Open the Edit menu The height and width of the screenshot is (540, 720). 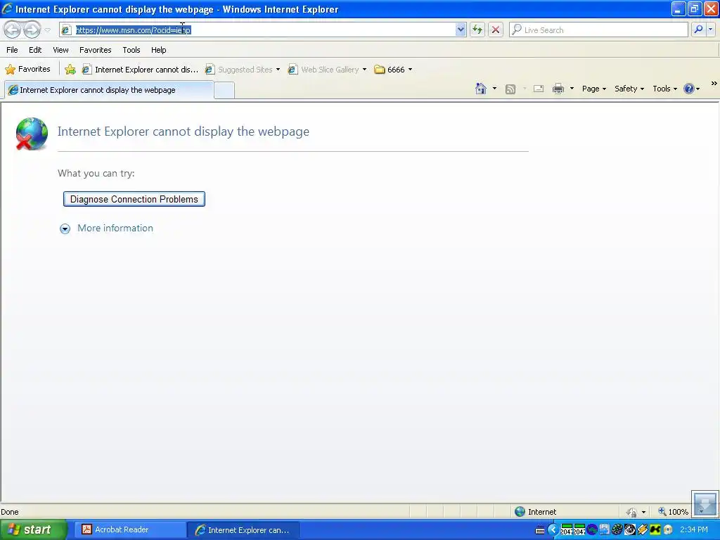pyautogui.click(x=35, y=50)
